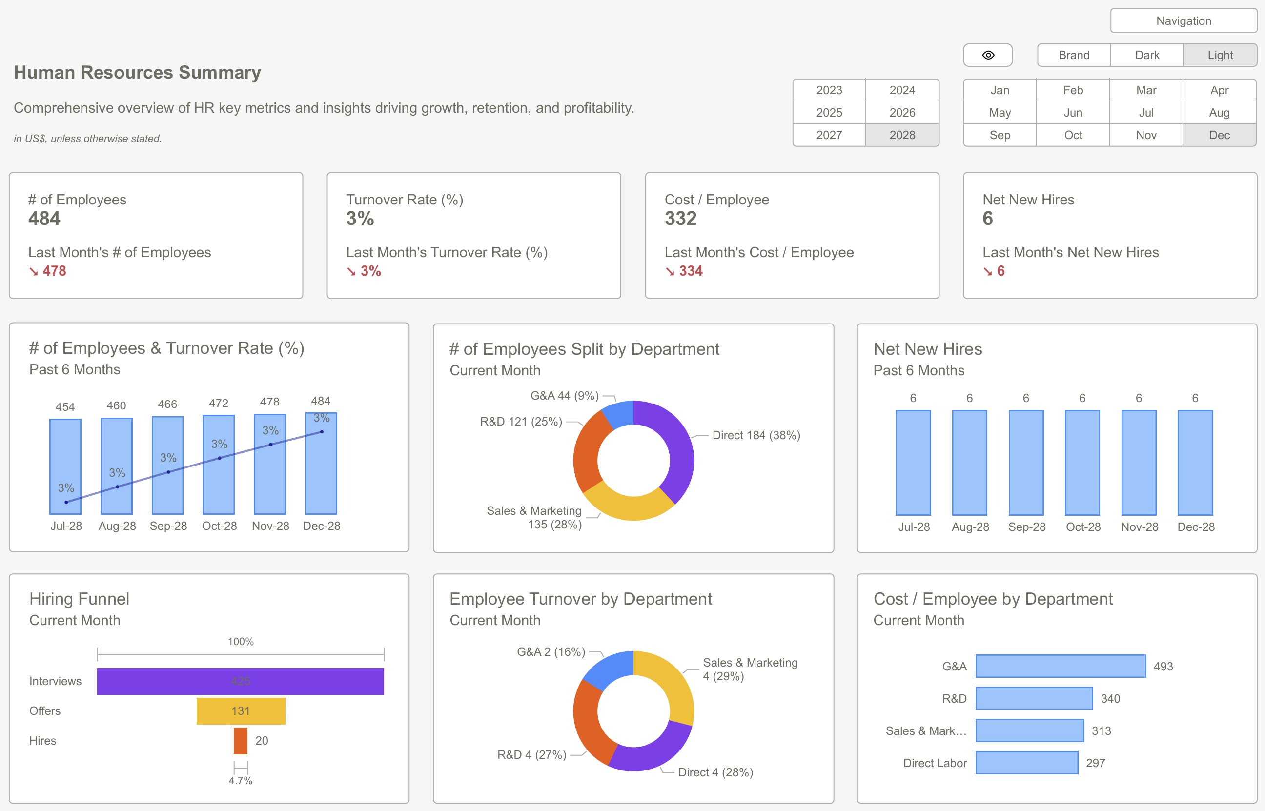Switch to the Dark theme
Image resolution: width=1265 pixels, height=811 pixels.
pyautogui.click(x=1146, y=55)
